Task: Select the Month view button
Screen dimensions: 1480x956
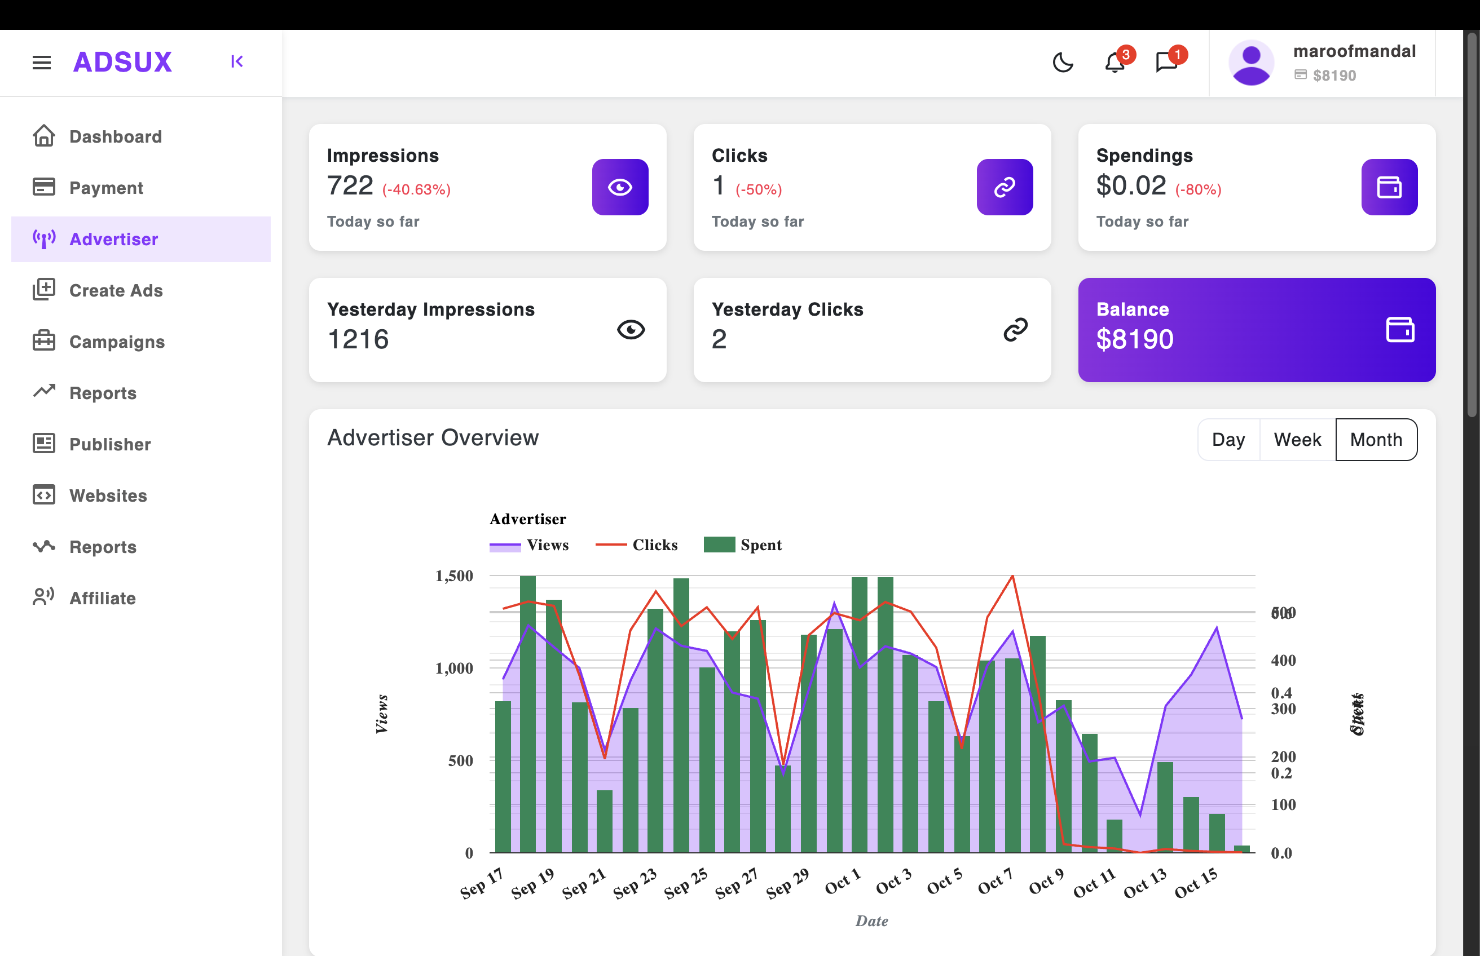Action: [x=1376, y=440]
